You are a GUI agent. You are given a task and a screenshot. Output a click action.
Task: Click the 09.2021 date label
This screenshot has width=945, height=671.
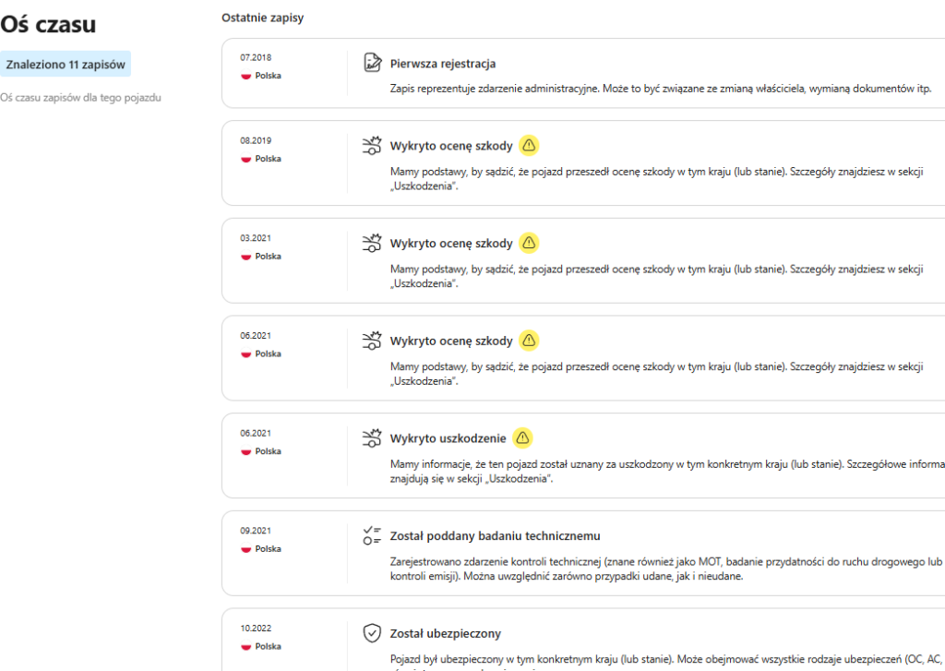256,531
